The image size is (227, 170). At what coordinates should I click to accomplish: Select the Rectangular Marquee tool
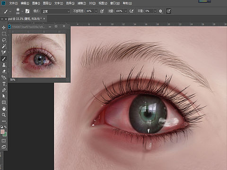pyautogui.click(x=4, y=34)
